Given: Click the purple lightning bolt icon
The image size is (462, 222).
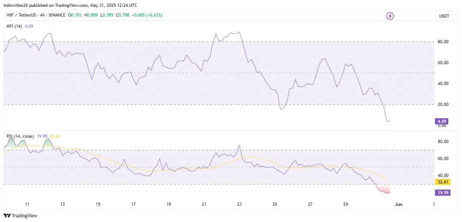Looking at the screenshot, I should [x=390, y=16].
